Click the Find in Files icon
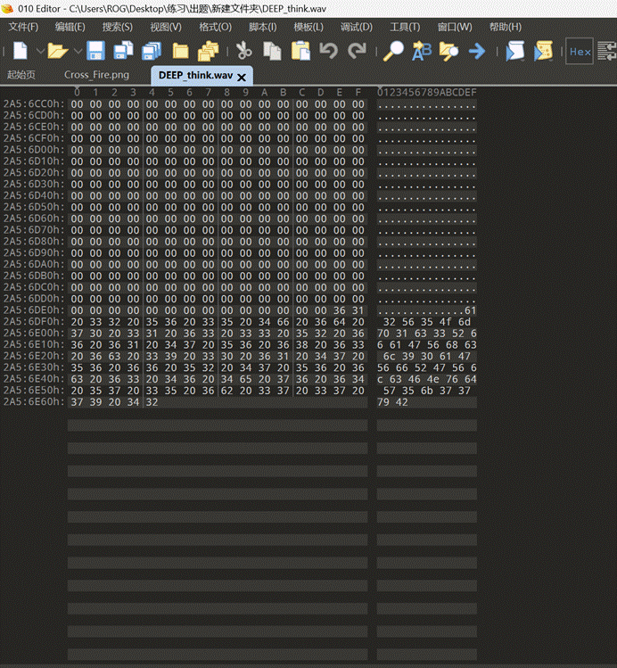Image resolution: width=617 pixels, height=668 pixels. (x=448, y=51)
